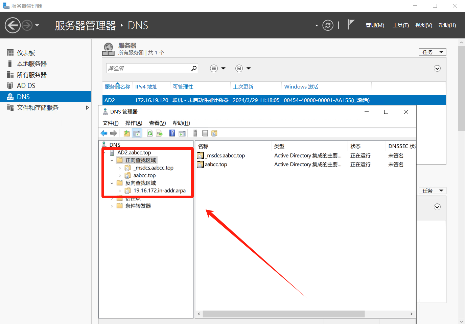Open the 工具(T) menu in Server Manager
The image size is (465, 324).
tap(400, 25)
